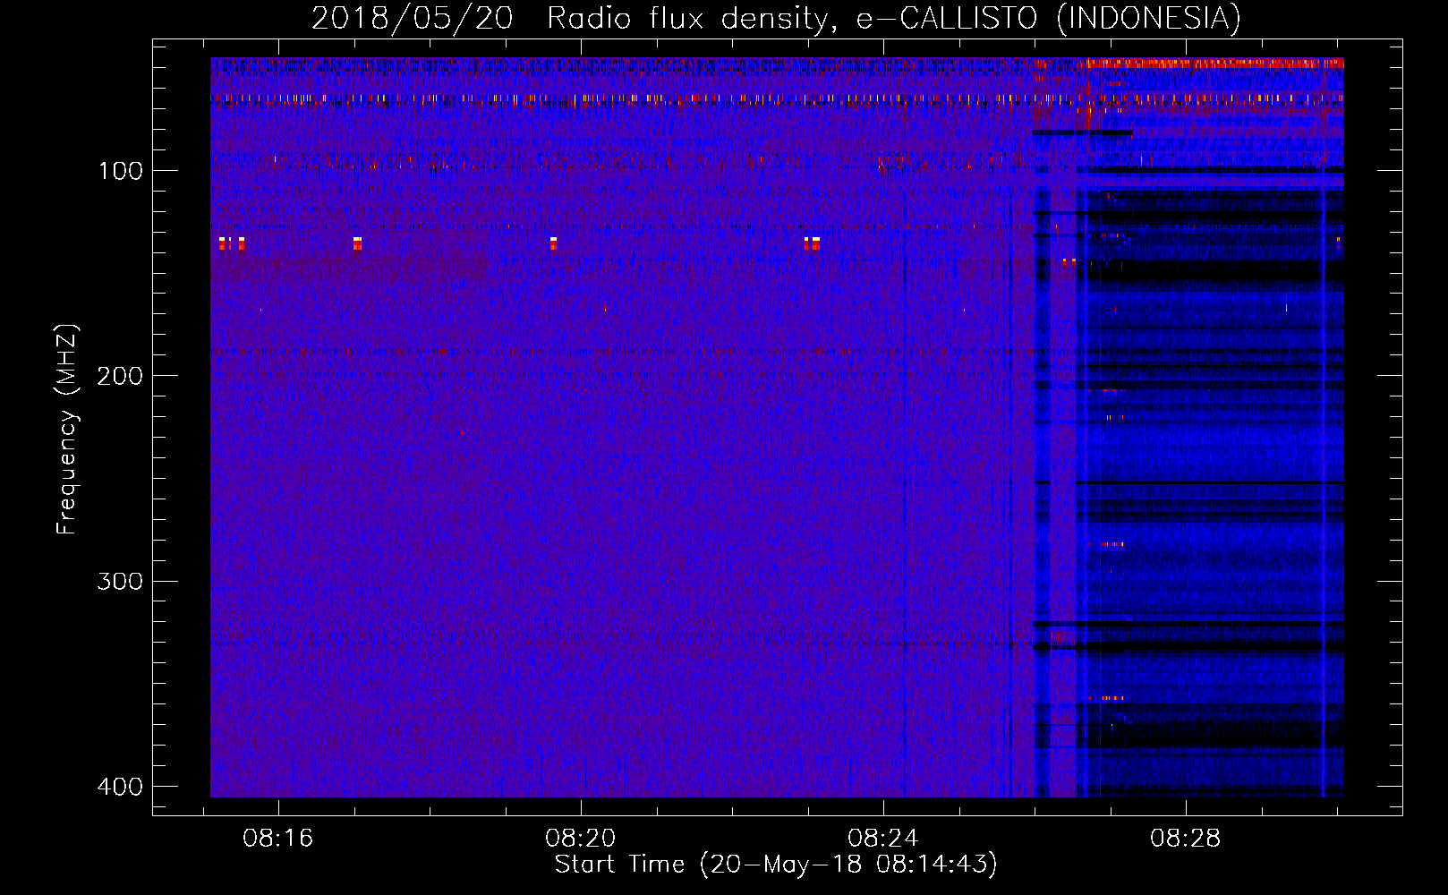
Task: Click the "400" frequency tick label
Action: click(x=120, y=787)
